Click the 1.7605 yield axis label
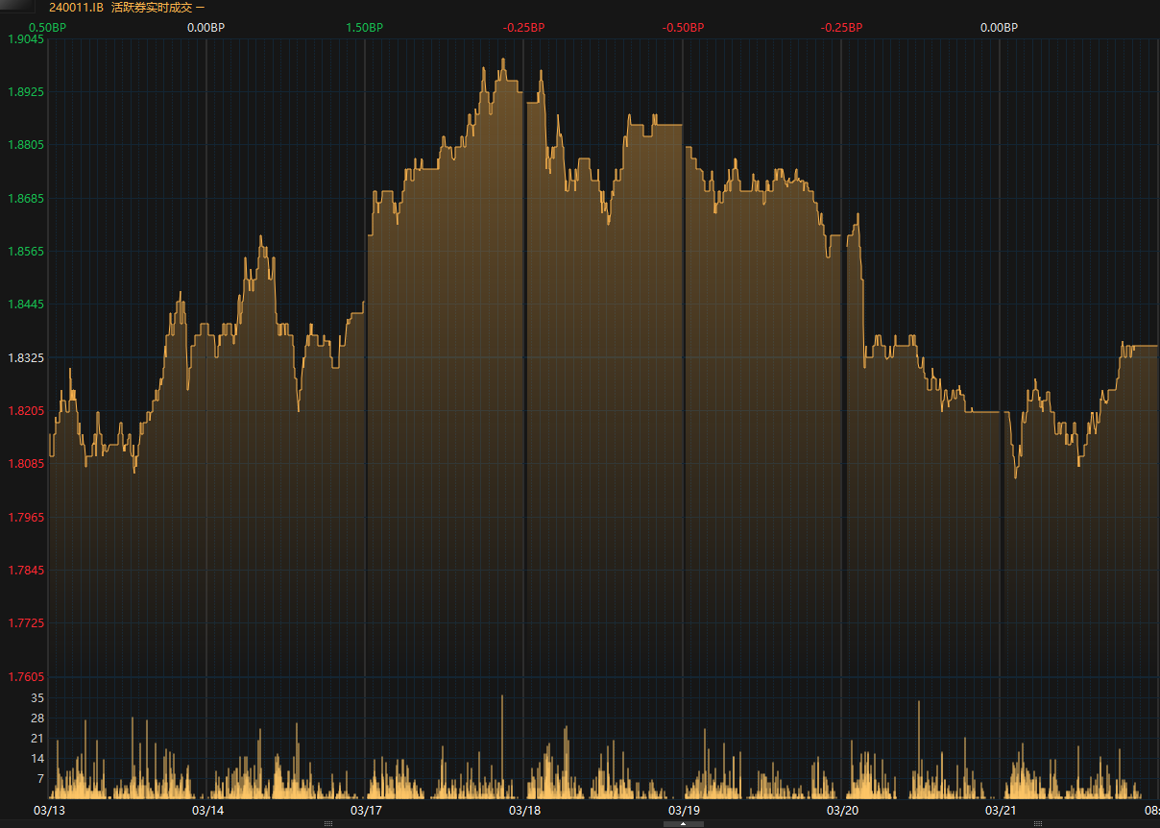Screen dimensions: 1160x828 26,677
